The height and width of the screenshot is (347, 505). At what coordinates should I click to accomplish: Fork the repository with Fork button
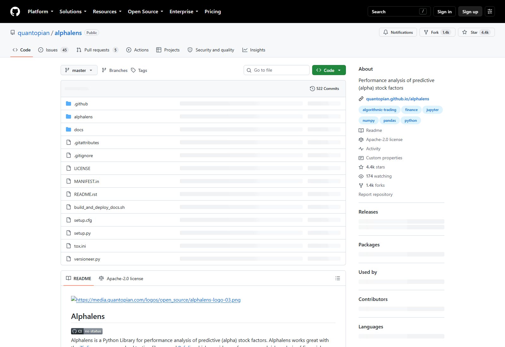click(x=437, y=32)
